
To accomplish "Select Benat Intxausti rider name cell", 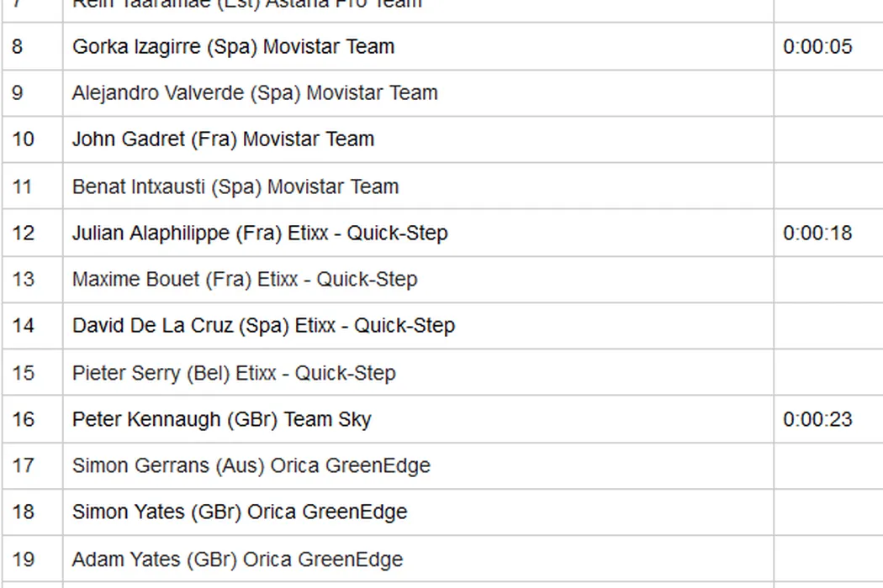I will coord(235,186).
